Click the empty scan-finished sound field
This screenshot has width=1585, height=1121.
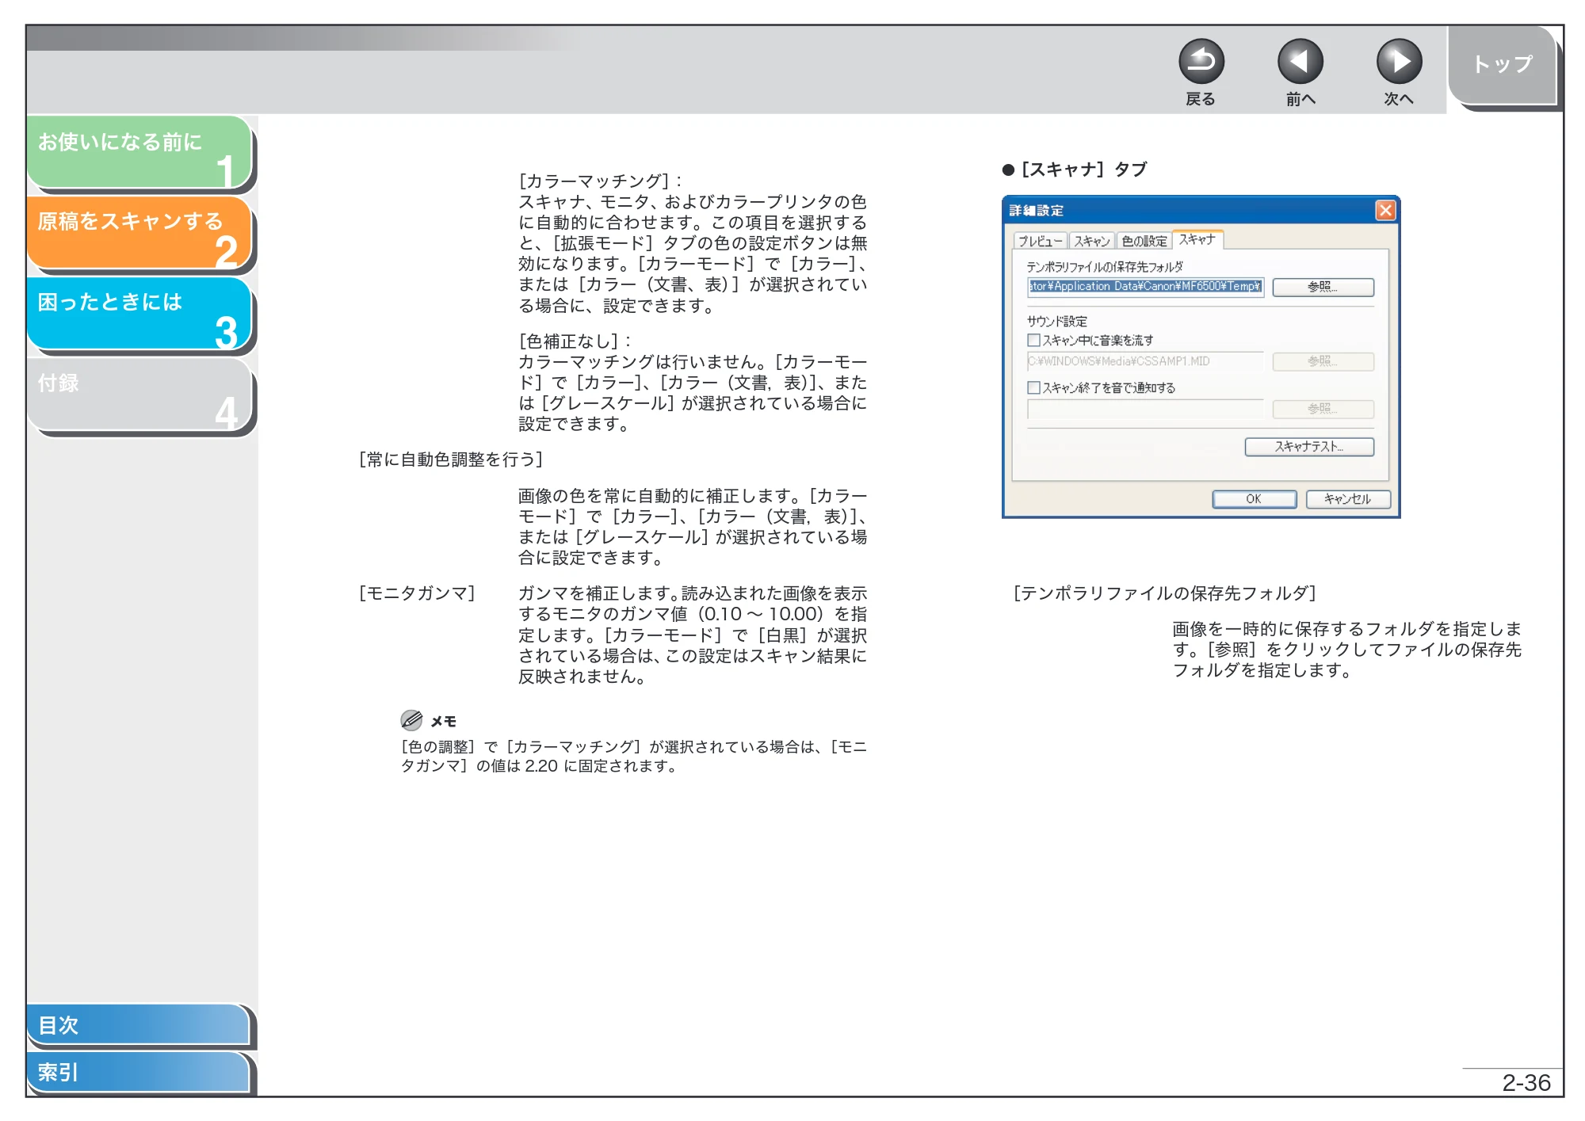coord(1145,409)
